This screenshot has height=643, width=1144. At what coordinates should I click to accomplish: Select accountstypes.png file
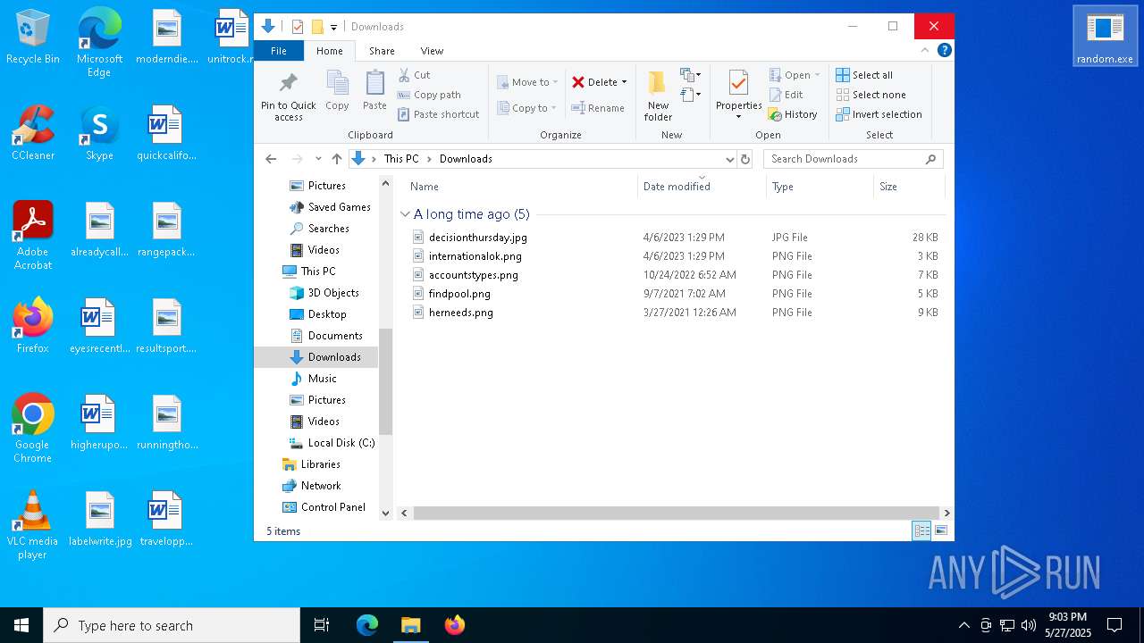[x=474, y=275]
